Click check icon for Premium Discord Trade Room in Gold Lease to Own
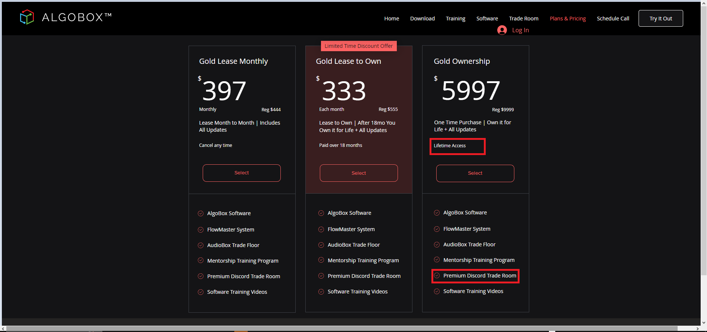The width and height of the screenshot is (707, 332). [x=321, y=276]
